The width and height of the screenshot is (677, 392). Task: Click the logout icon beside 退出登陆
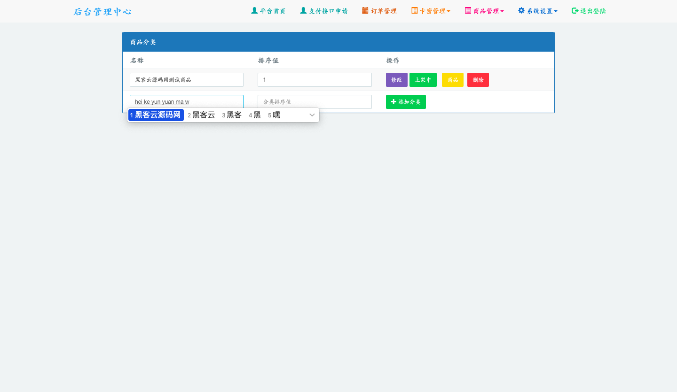click(x=575, y=11)
